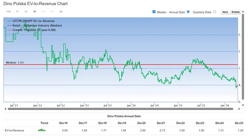Screen dimensions: 250x139
Task: Toggle OTCPK:DNOPY EV-to-Revenue legend entry
Action: click(x=31, y=21)
